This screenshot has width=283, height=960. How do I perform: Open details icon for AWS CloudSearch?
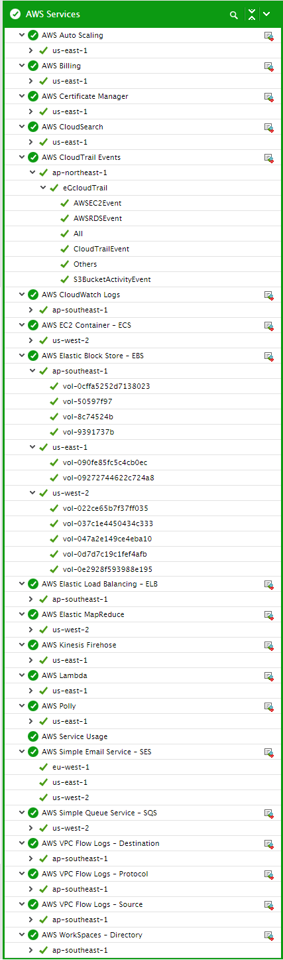tap(269, 127)
